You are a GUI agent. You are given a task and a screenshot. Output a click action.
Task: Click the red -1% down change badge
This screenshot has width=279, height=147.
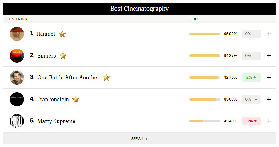coord(251,121)
